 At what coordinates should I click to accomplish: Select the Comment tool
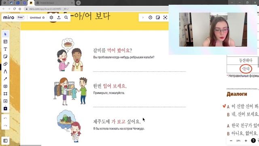(x=5, y=86)
